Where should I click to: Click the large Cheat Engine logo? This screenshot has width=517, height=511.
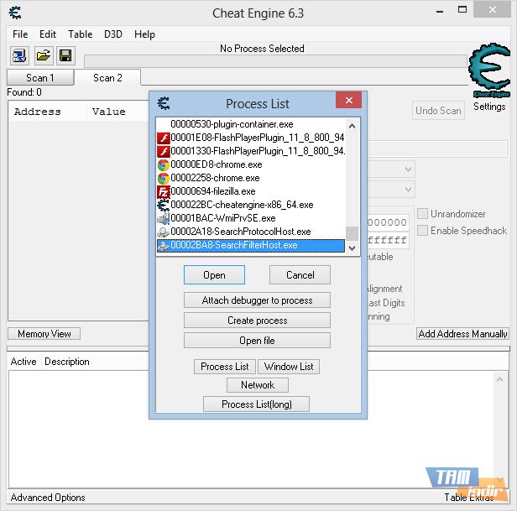[x=489, y=70]
